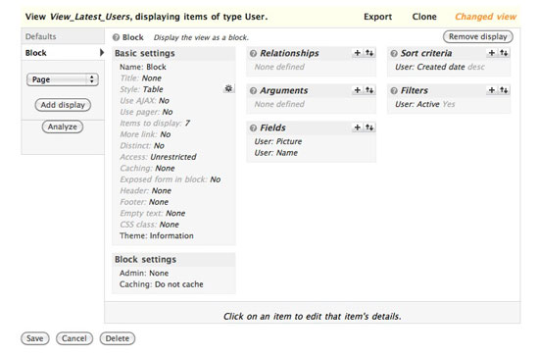Image resolution: width=539 pixels, height=356 pixels.
Task: Add a new relationship with plus icon
Action: (x=357, y=53)
